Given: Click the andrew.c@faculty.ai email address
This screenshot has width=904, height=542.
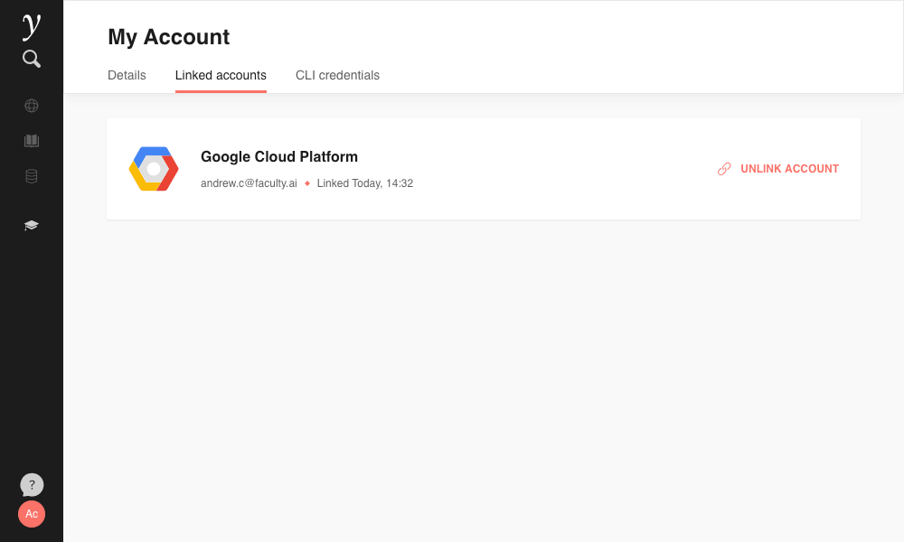Looking at the screenshot, I should pos(249,183).
